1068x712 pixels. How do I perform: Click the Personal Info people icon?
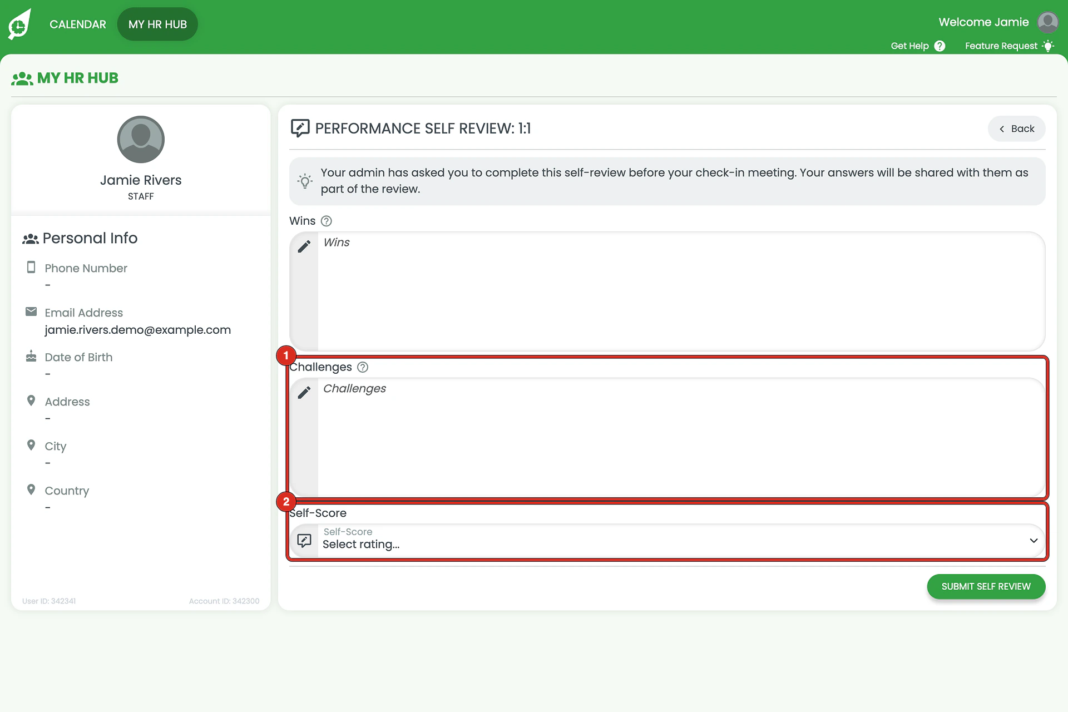(x=31, y=239)
